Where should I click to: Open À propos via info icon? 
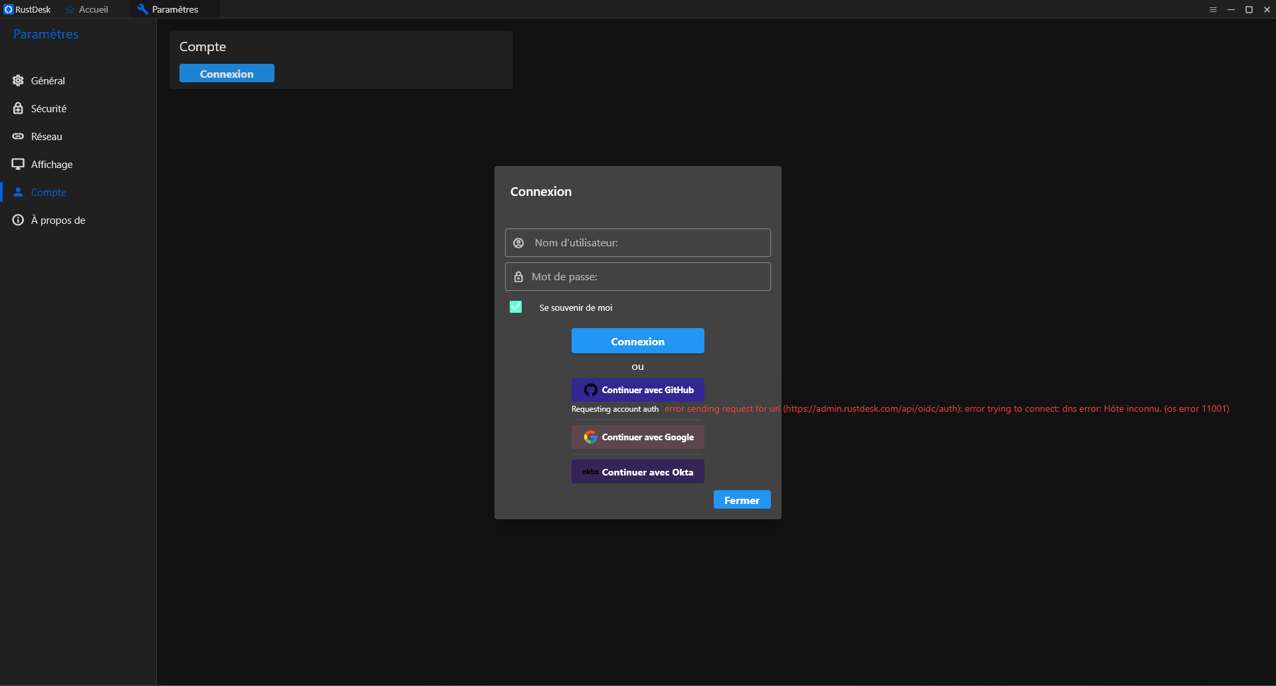[x=18, y=220]
